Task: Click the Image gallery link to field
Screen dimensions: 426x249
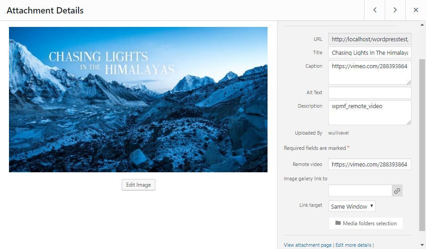Action: pos(360,191)
